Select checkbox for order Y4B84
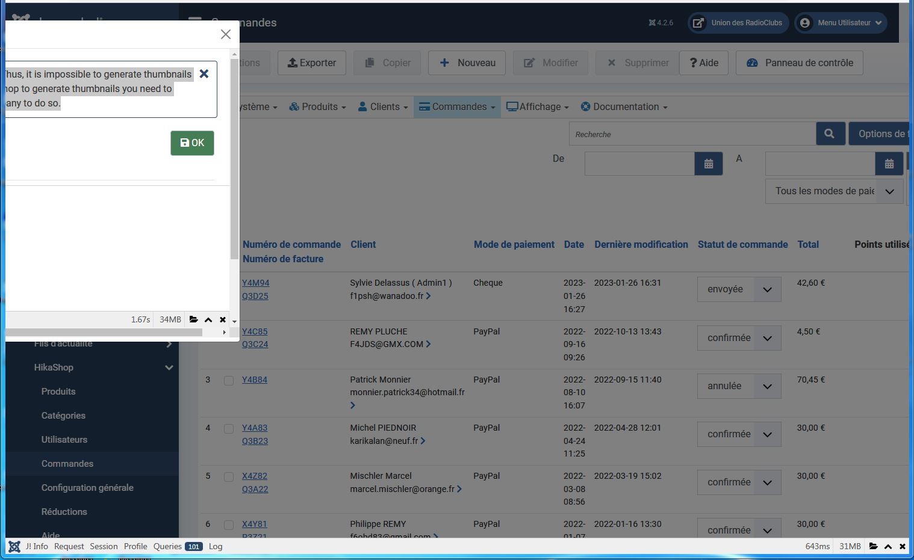The image size is (914, 560). click(229, 381)
